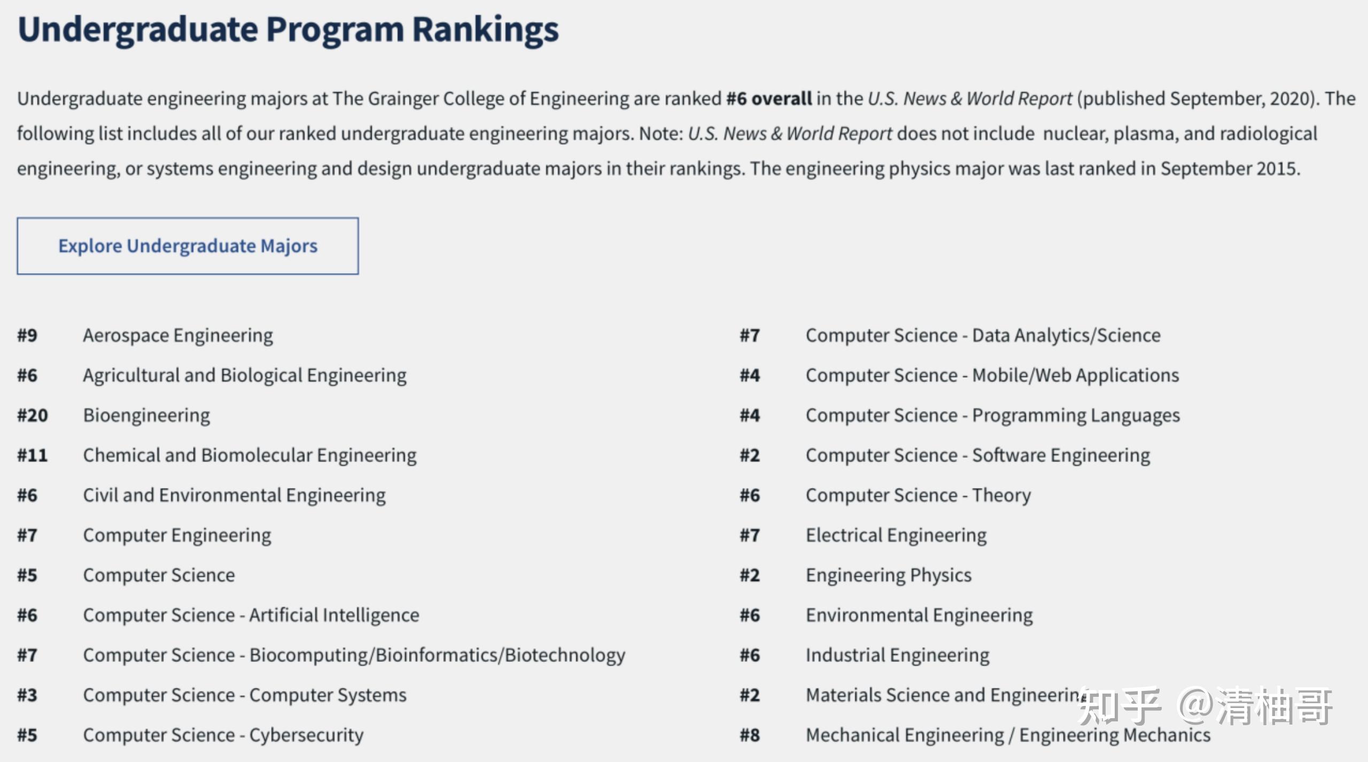Screen dimensions: 1368x762
Task: Select Computer Science - Software Engineering
Action: tap(977, 455)
